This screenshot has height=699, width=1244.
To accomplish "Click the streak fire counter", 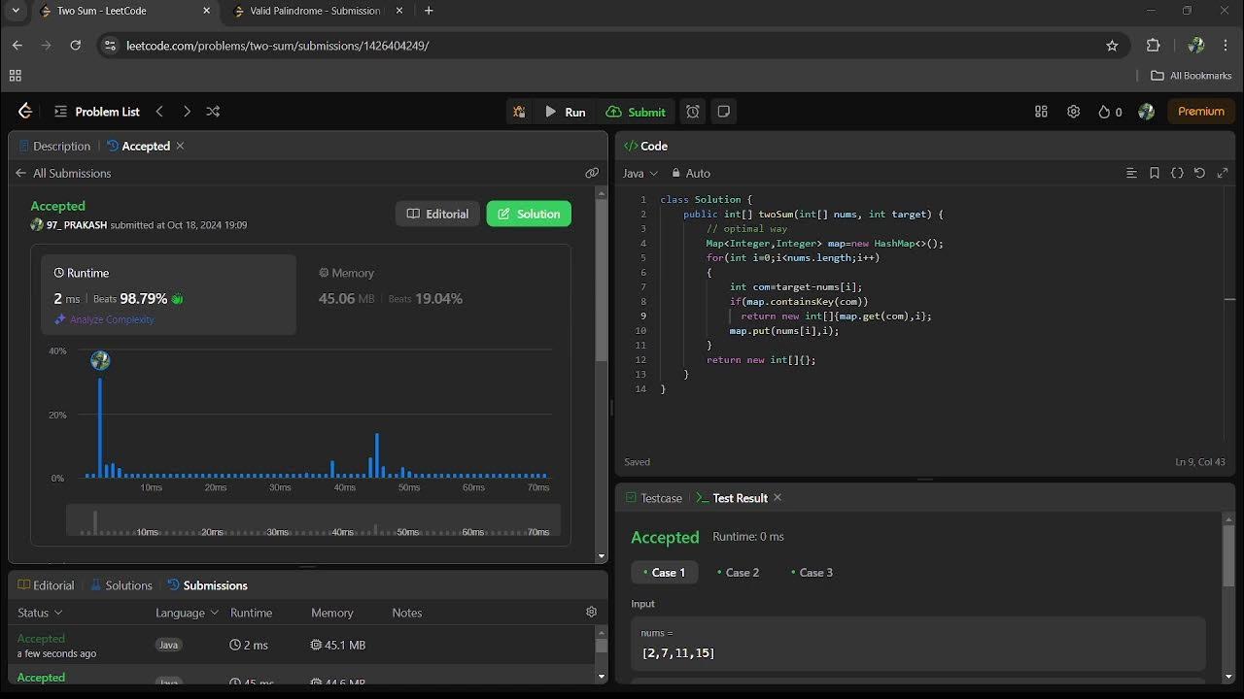I will 1110,112.
